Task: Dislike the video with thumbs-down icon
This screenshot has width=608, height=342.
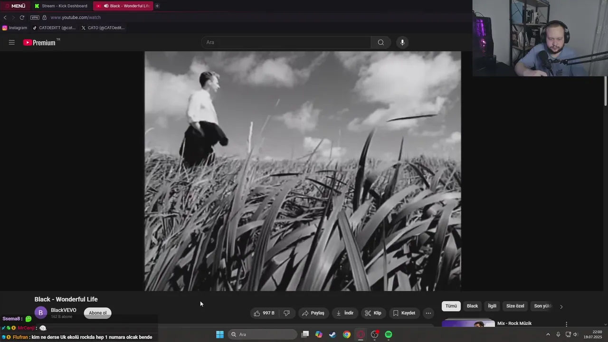Action: click(286, 313)
